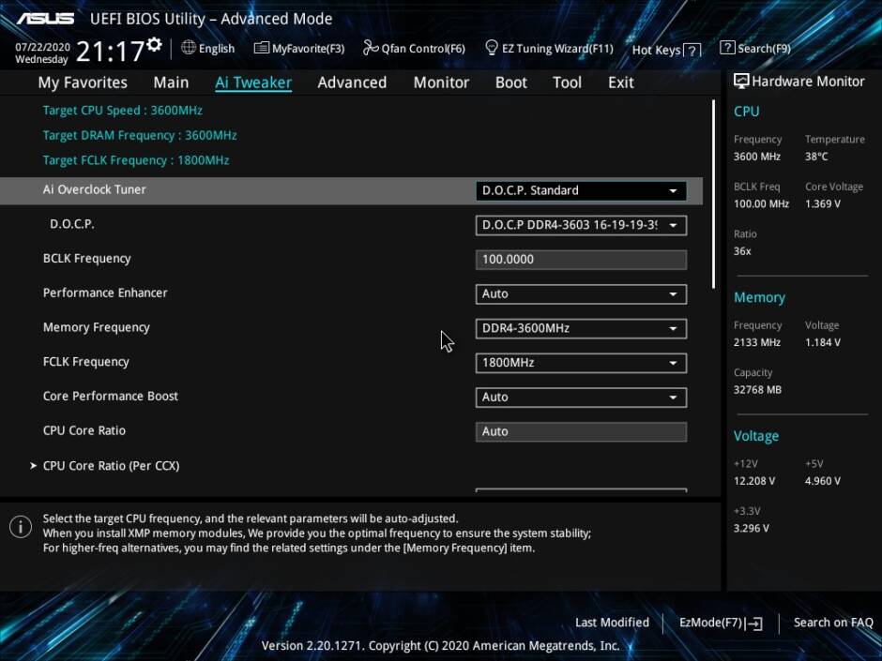The height and width of the screenshot is (661, 882).
Task: Change language via English button
Action: [x=208, y=49]
